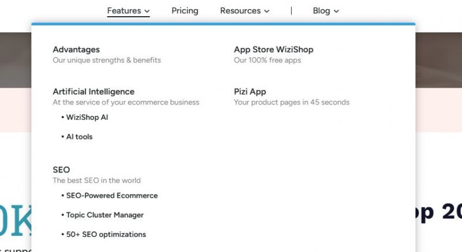Image resolution: width=462 pixels, height=252 pixels.
Task: Expand the Features dropdown chevron
Action: [147, 11]
